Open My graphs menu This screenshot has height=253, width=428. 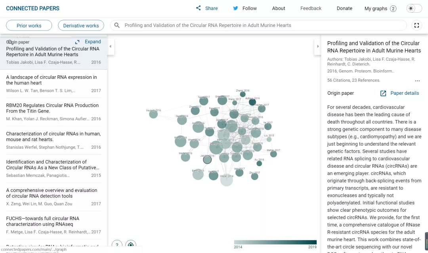pyautogui.click(x=380, y=8)
